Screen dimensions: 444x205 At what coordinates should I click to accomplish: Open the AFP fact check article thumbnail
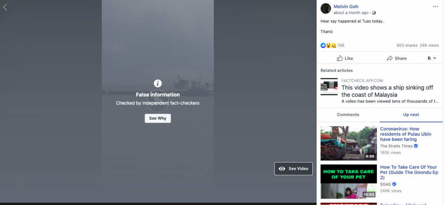329,87
